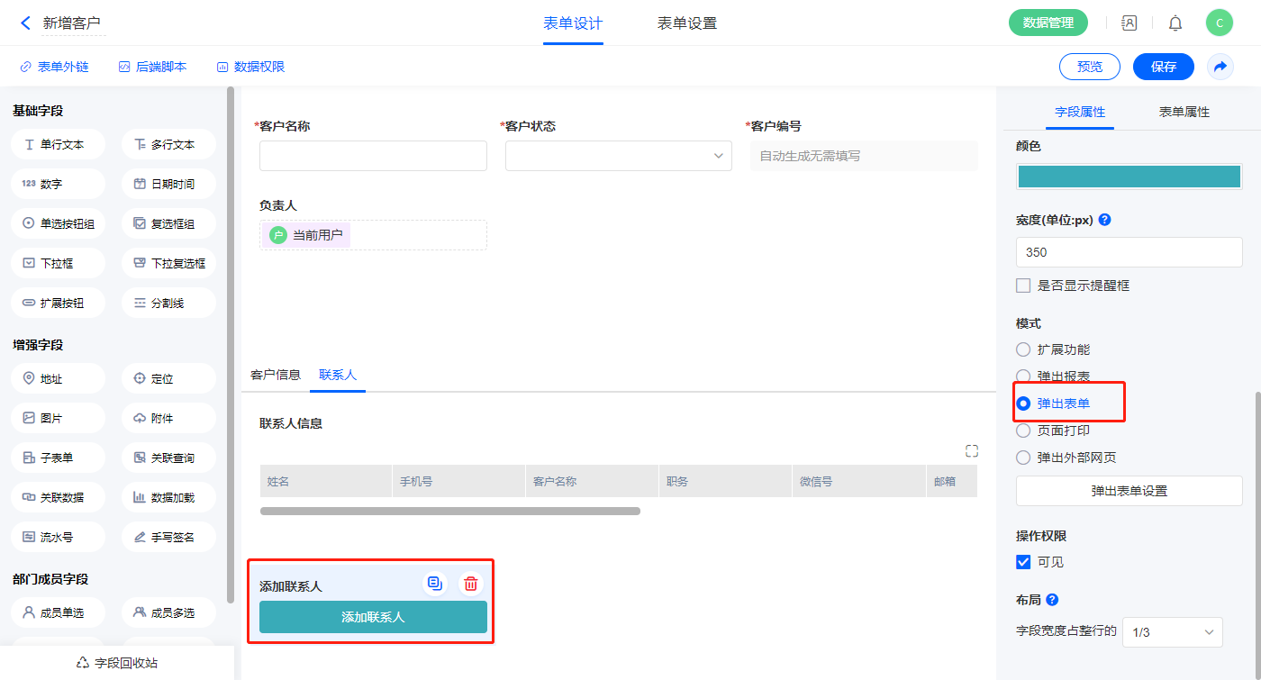Image resolution: width=1261 pixels, height=680 pixels.
Task: Click the back arrow beside 新增客户
Action: click(25, 23)
